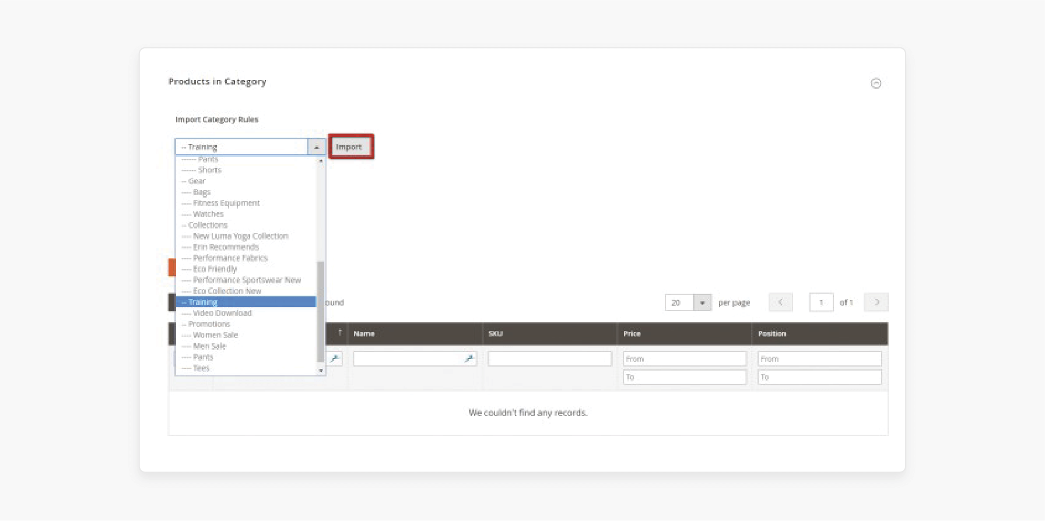This screenshot has height=521, width=1045.
Task: Go to the previous page
Action: [x=780, y=302]
